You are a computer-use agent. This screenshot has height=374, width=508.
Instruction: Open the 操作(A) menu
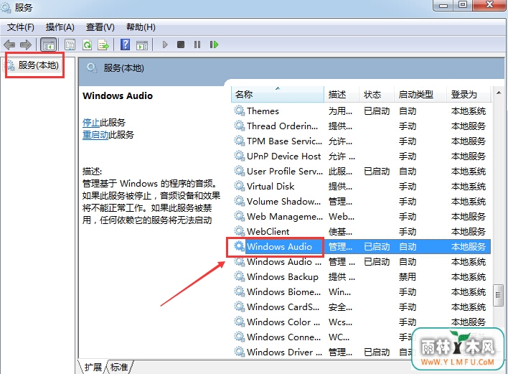pyautogui.click(x=60, y=27)
